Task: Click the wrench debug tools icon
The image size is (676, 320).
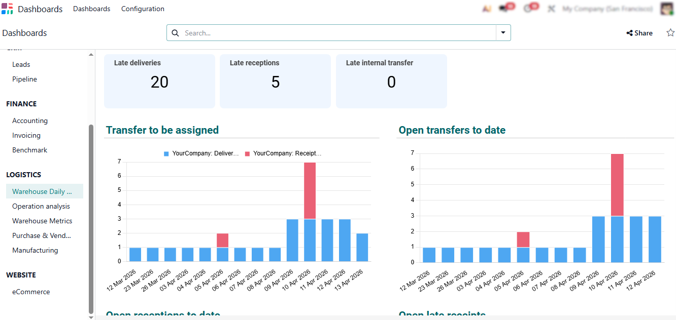Action: click(551, 9)
